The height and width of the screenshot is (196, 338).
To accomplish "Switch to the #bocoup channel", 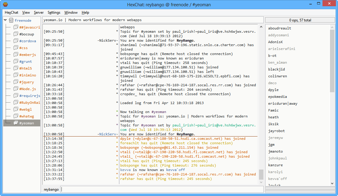I will (x=27, y=34).
